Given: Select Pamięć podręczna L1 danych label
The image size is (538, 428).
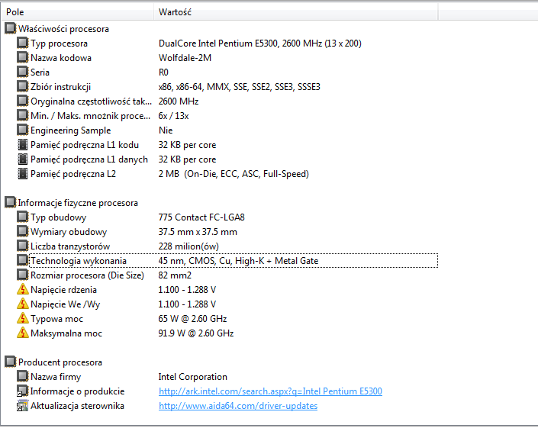Looking at the screenshot, I should click(89, 159).
